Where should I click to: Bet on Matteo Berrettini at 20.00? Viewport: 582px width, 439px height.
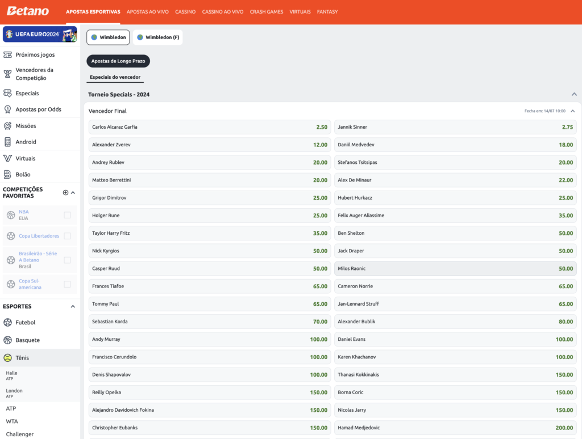click(210, 180)
